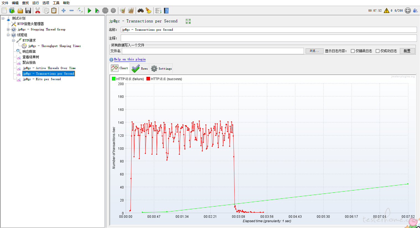Open Search with binoculars icon
The image size is (420, 228).
coord(141,11)
